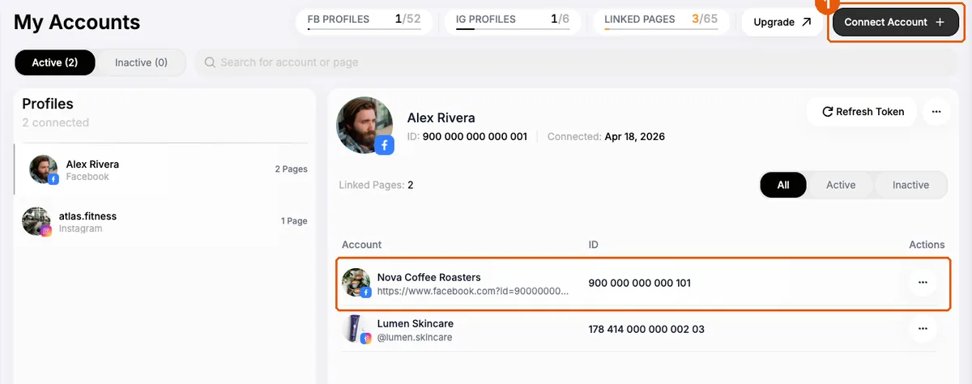Select the All pages filter
Screen dimensions: 972x384
point(783,185)
